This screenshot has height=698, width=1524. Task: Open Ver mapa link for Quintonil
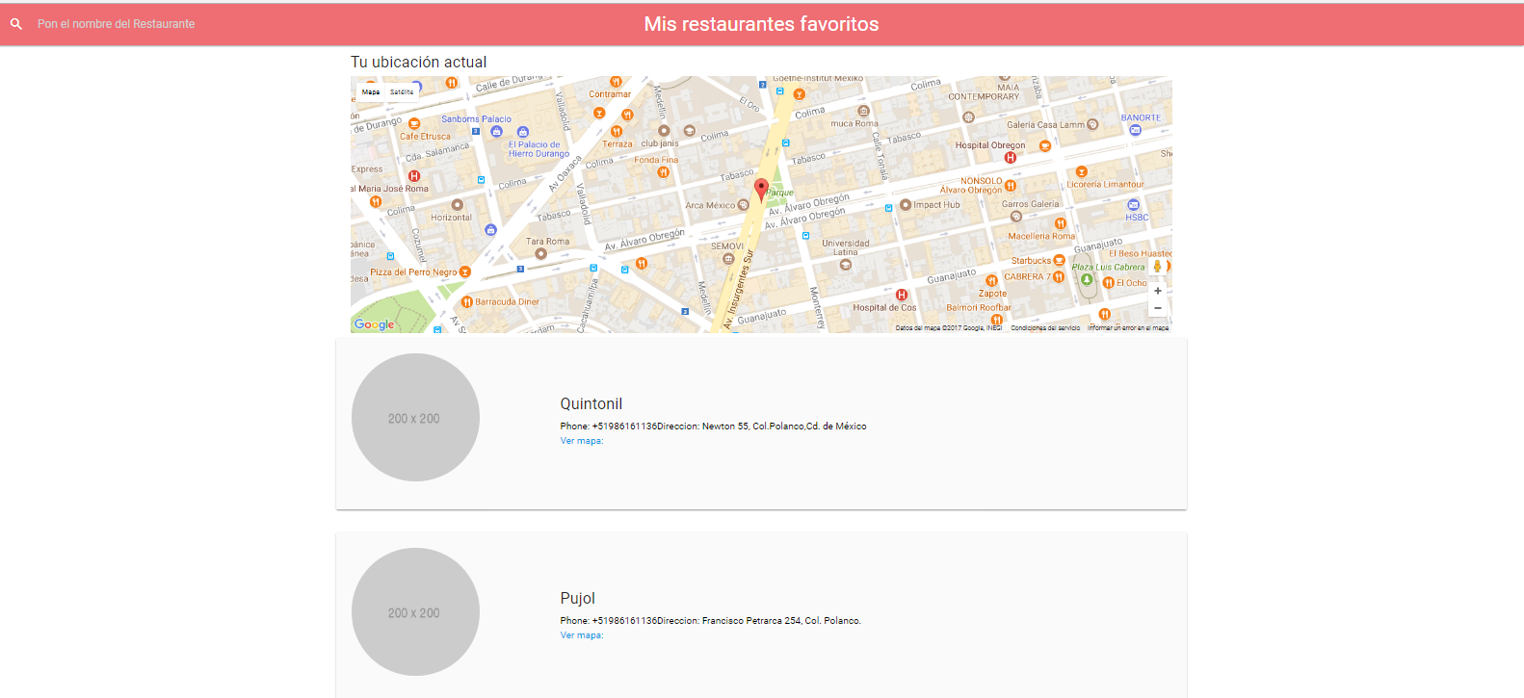(581, 441)
